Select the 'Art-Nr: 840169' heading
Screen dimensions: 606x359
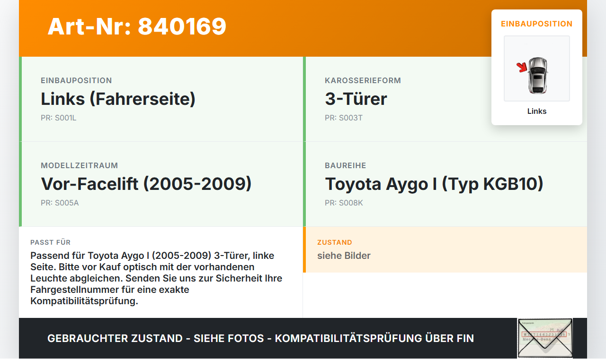click(x=137, y=26)
